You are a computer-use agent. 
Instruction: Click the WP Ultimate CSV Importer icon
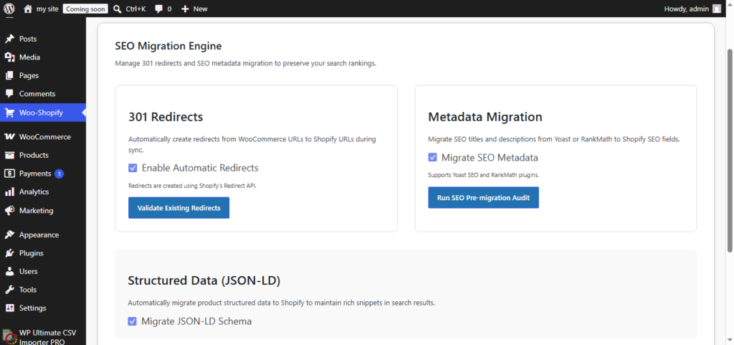tap(9, 336)
